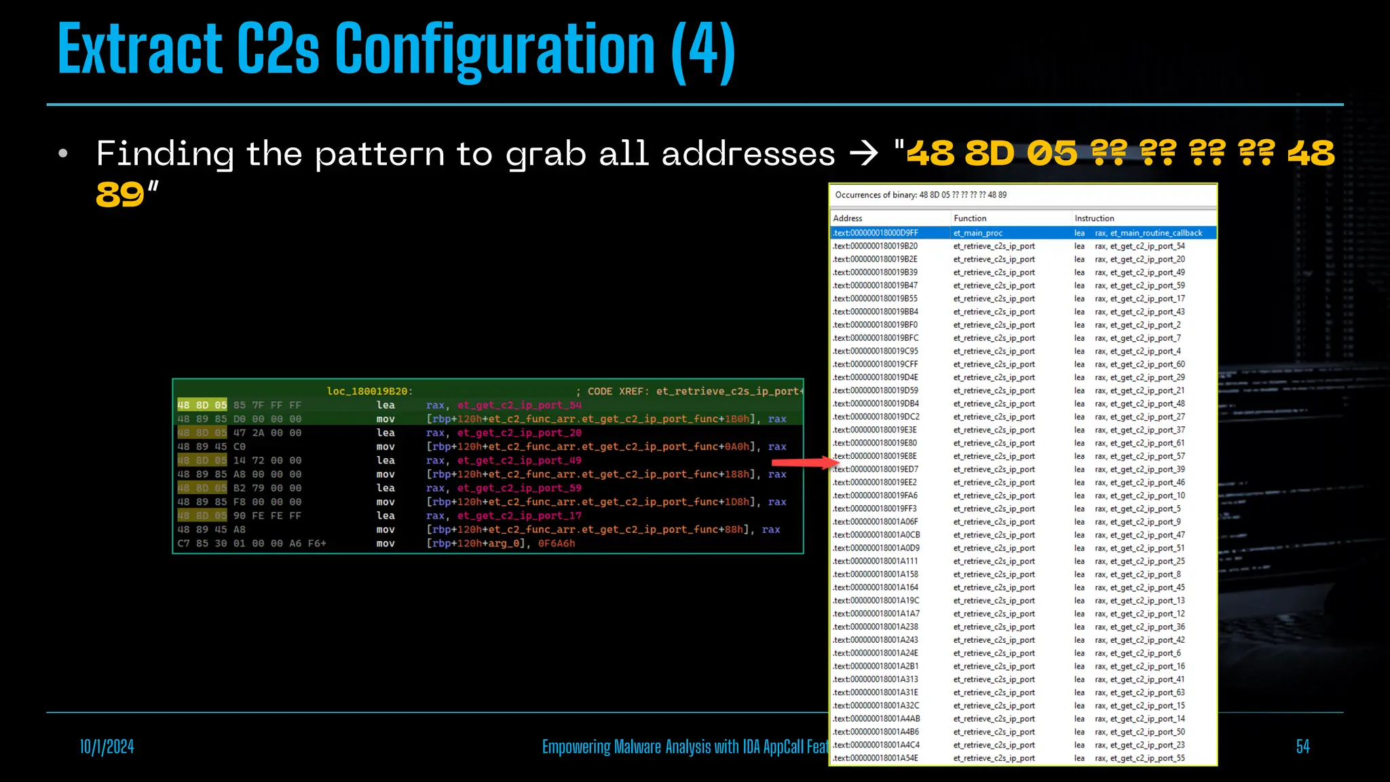Screen dimensions: 1390x782
Task: Select occurrences row with et_get_c2_ip_port_45
Action: tap(1023, 587)
